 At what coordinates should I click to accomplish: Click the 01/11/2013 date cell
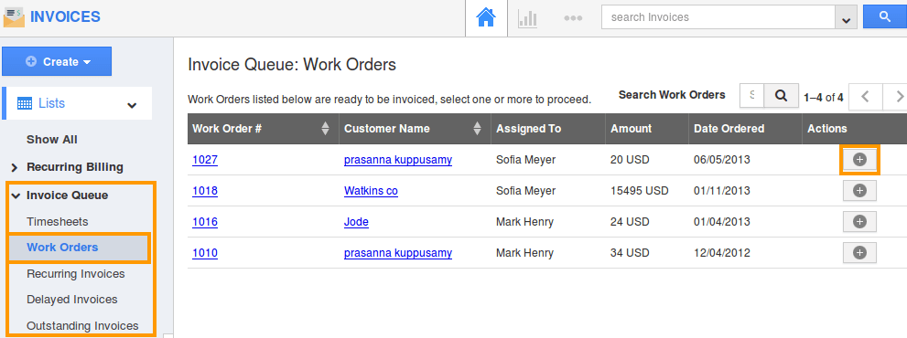click(722, 191)
